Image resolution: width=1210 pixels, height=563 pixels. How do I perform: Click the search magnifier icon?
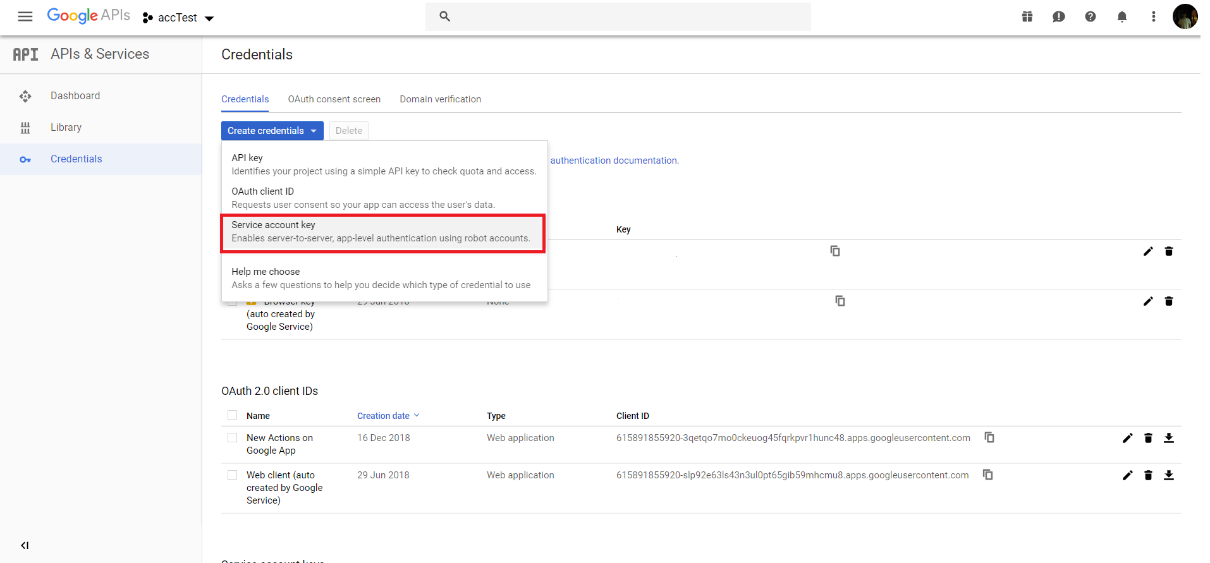444,16
